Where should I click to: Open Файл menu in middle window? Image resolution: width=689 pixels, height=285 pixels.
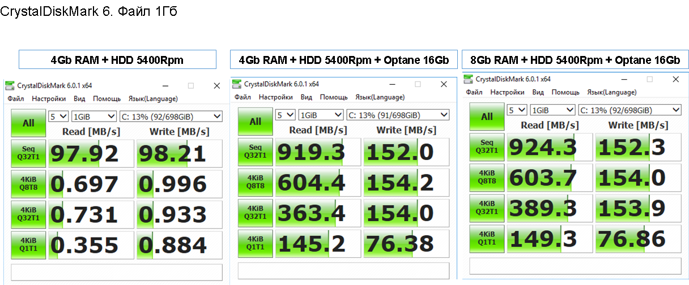(243, 97)
